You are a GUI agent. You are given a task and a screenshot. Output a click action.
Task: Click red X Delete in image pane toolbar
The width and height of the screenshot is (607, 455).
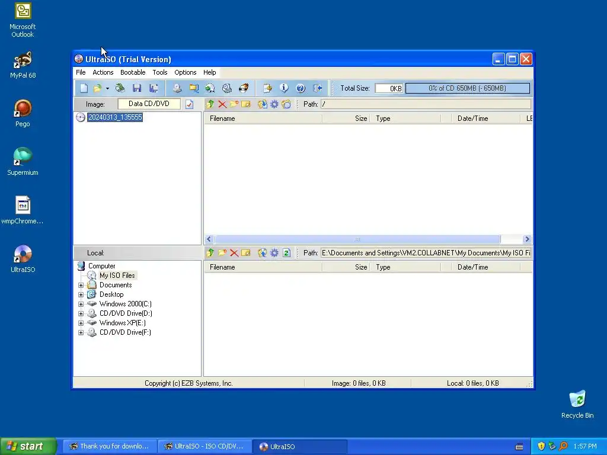pos(222,104)
